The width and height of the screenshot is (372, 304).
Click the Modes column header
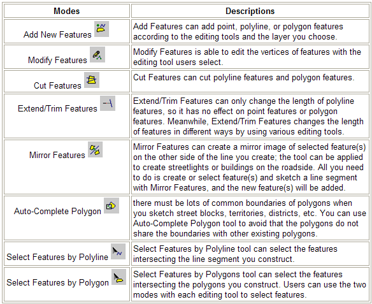[67, 11]
